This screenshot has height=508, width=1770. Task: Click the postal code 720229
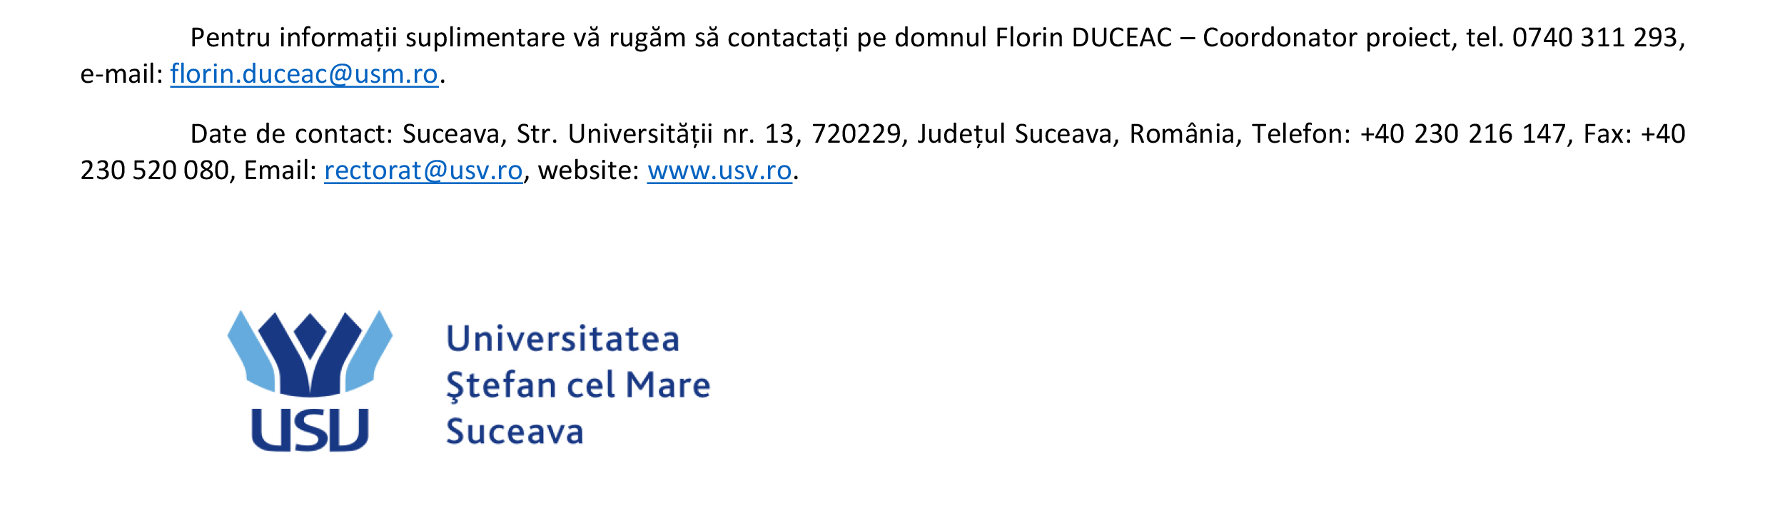pos(856,134)
